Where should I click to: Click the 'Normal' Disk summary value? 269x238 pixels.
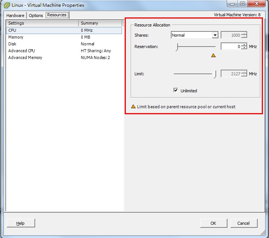point(88,44)
